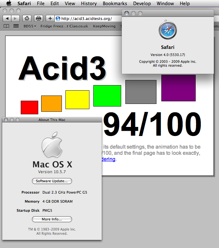Click the Apple logo in About This Mac
The image size is (219, 248).
[52, 145]
